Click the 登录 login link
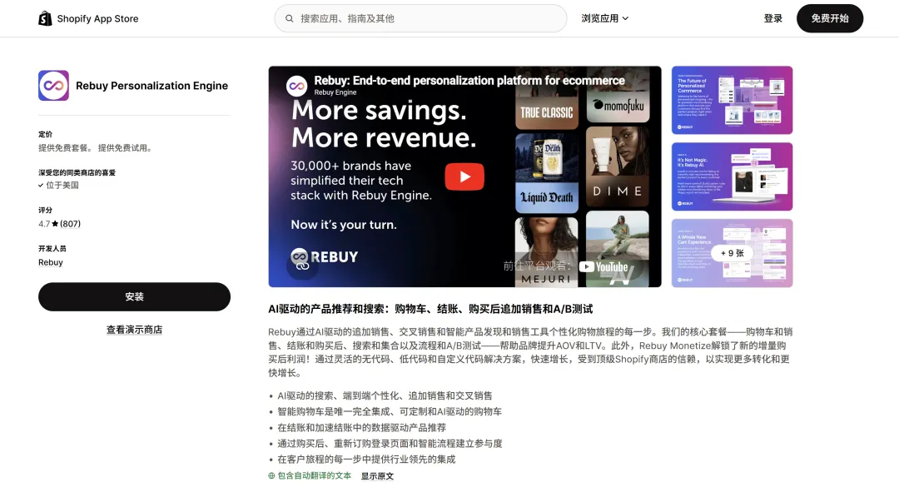This screenshot has width=899, height=497. coord(772,18)
